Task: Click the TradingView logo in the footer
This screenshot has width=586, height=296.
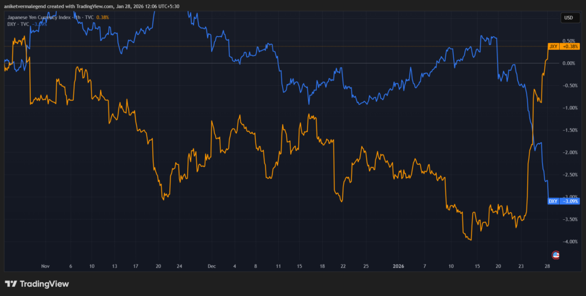Action: (x=37, y=284)
